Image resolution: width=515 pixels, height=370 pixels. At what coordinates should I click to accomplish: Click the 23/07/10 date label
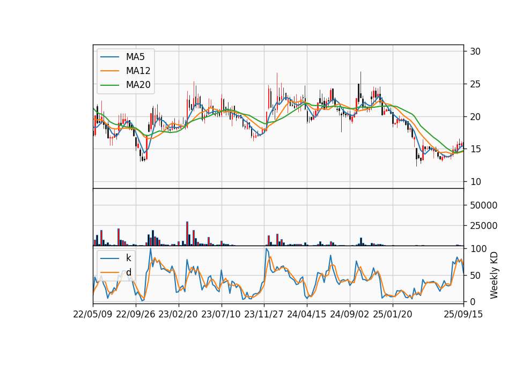coord(221,314)
